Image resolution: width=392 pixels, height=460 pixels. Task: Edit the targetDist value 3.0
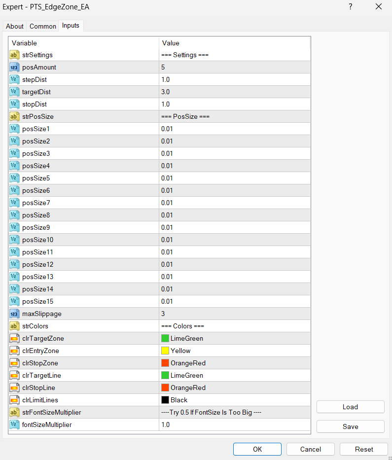(234, 92)
